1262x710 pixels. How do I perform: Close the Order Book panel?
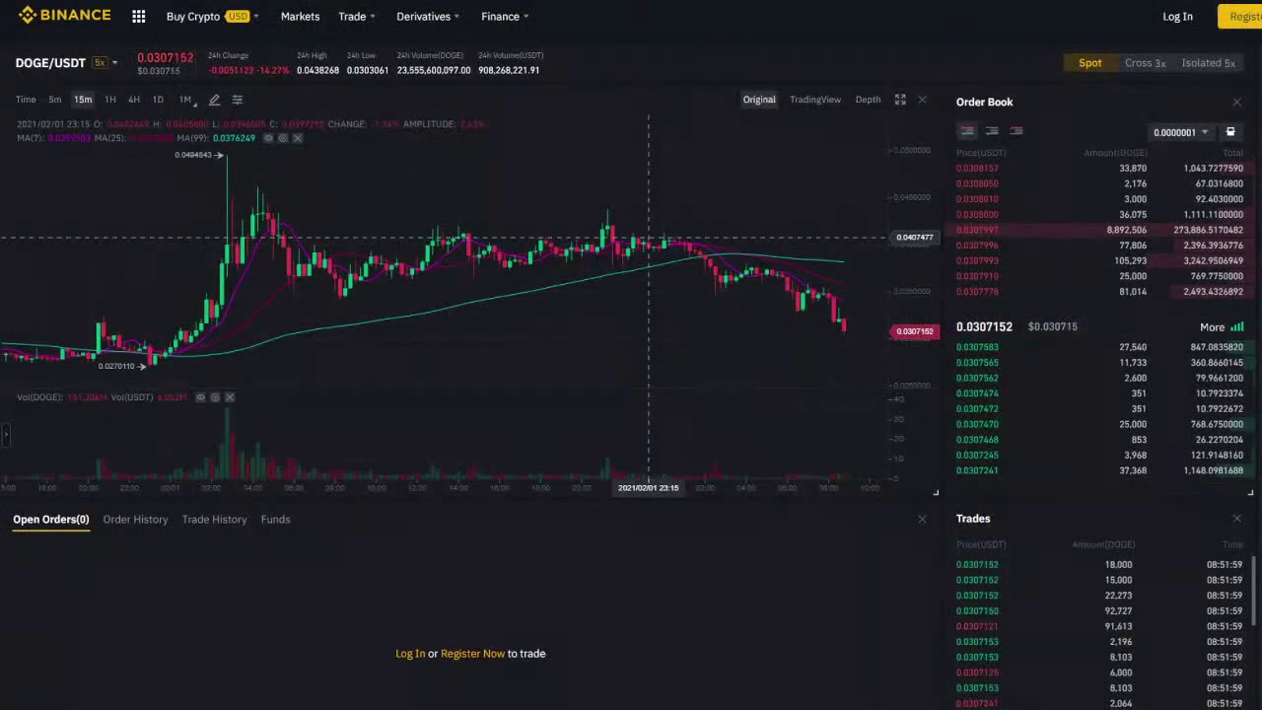(1237, 102)
